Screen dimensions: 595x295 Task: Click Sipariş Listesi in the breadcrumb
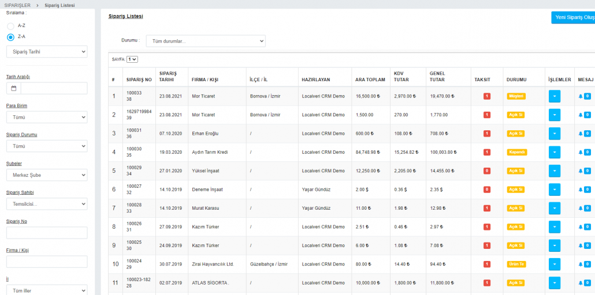59,5
